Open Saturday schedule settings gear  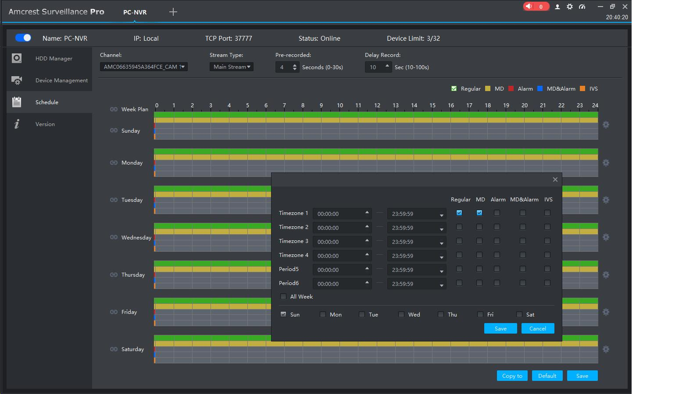tap(606, 349)
